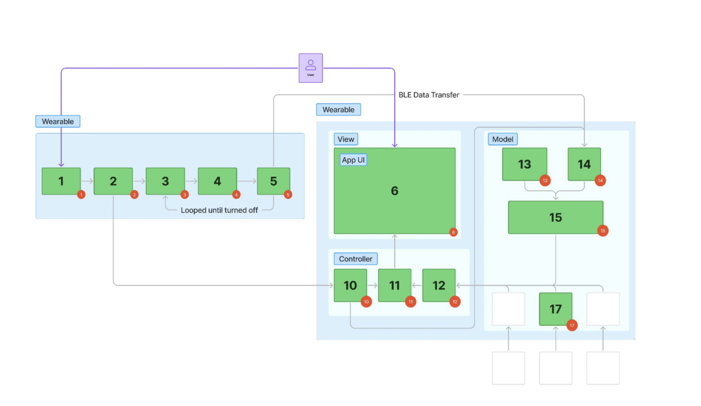
Task: Select the empty white box left of 17
Action: pos(508,309)
